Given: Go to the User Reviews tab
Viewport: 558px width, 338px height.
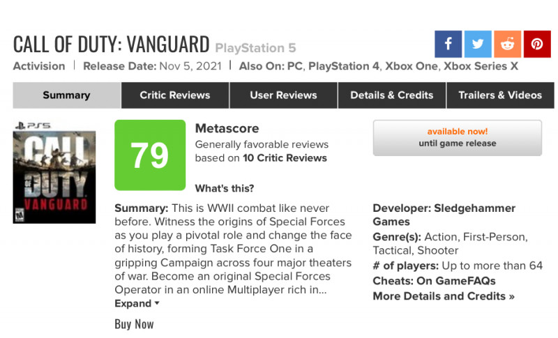Looking at the screenshot, I should (x=283, y=95).
